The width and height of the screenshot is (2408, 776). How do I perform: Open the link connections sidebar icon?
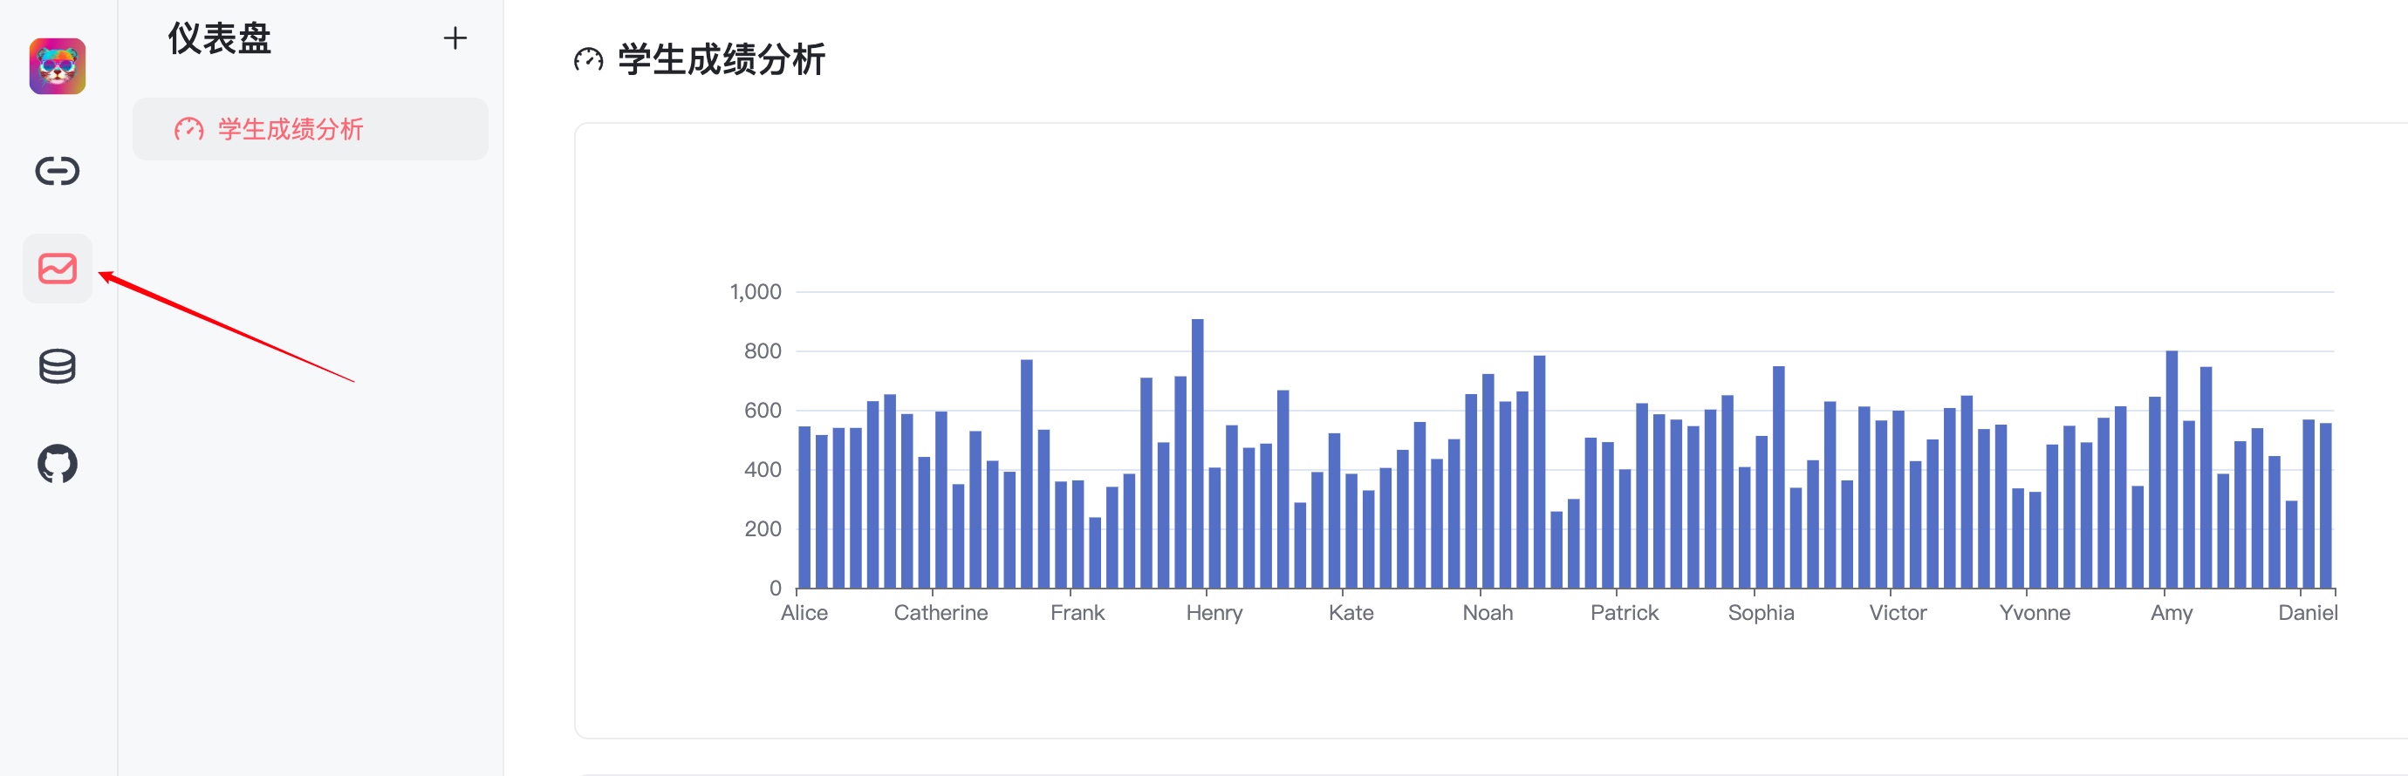click(x=57, y=171)
